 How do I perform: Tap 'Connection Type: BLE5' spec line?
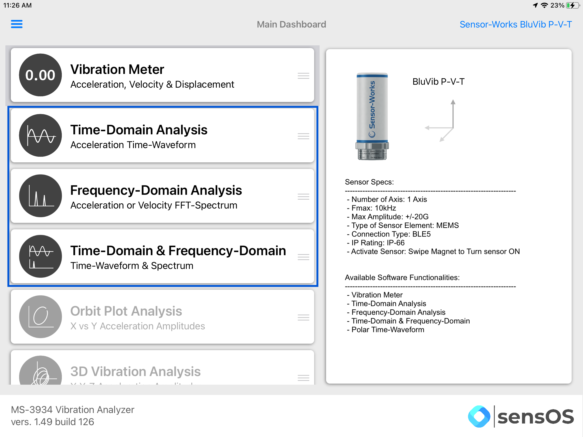(x=389, y=234)
